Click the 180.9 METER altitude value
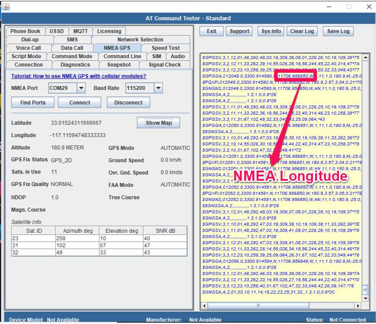The image size is (376, 324). (67, 148)
